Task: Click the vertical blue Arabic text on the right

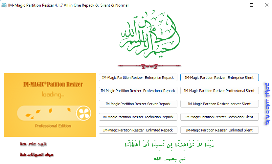Action: pyautogui.click(x=267, y=104)
